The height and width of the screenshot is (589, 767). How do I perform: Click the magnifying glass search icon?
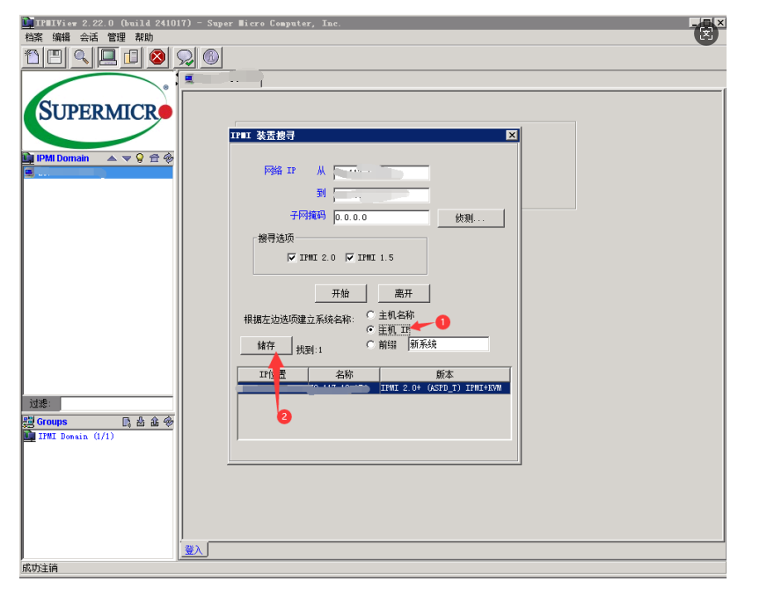pyautogui.click(x=81, y=57)
